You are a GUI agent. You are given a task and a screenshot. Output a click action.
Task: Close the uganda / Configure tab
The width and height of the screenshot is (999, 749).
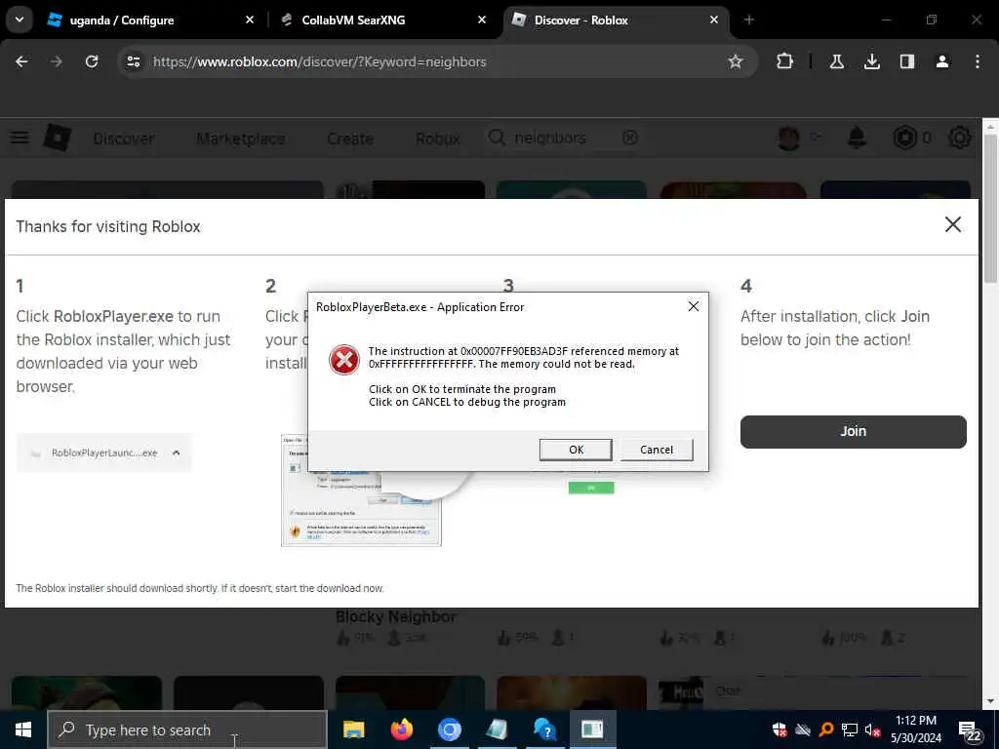pyautogui.click(x=250, y=20)
